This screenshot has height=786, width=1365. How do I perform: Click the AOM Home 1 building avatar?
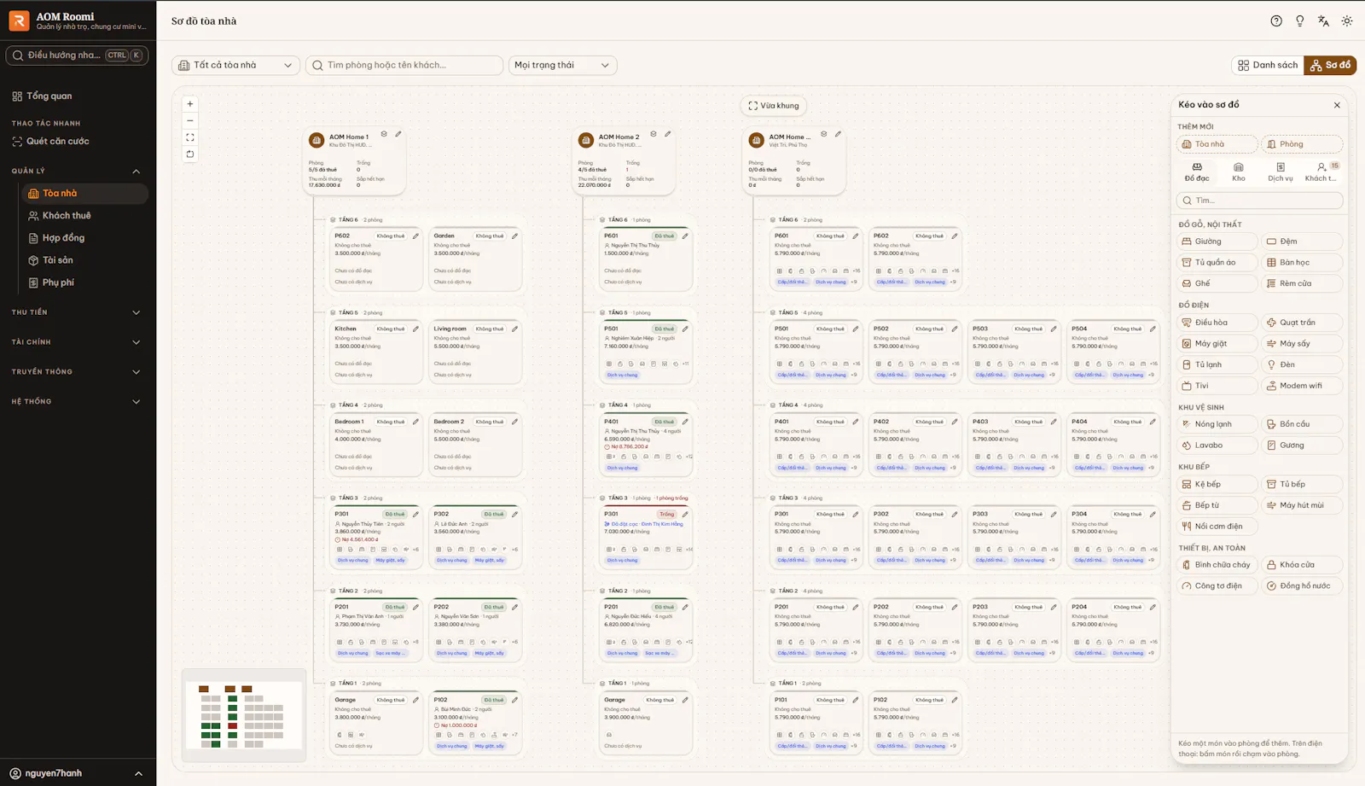(x=317, y=140)
